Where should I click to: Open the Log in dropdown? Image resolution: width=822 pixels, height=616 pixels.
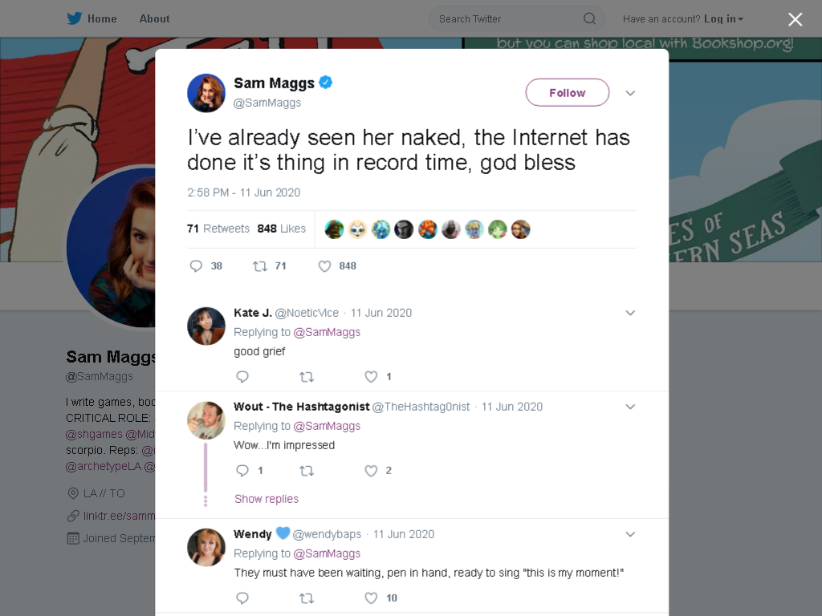point(723,19)
